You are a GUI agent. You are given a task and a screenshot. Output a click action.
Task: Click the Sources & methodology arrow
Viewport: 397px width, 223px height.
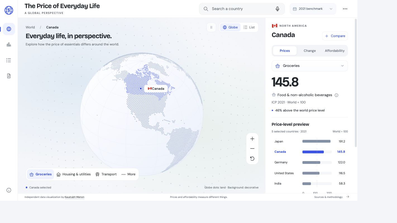click(x=348, y=197)
